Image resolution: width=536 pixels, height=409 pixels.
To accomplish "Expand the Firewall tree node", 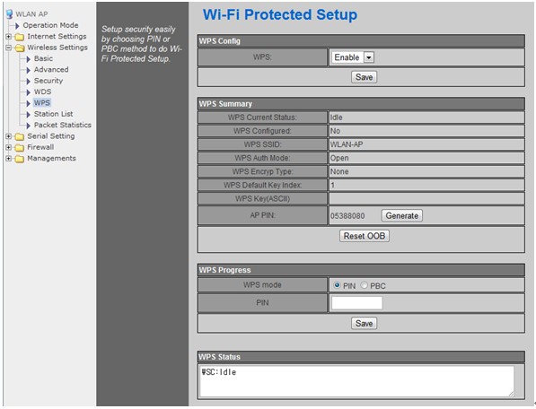I will coord(9,147).
